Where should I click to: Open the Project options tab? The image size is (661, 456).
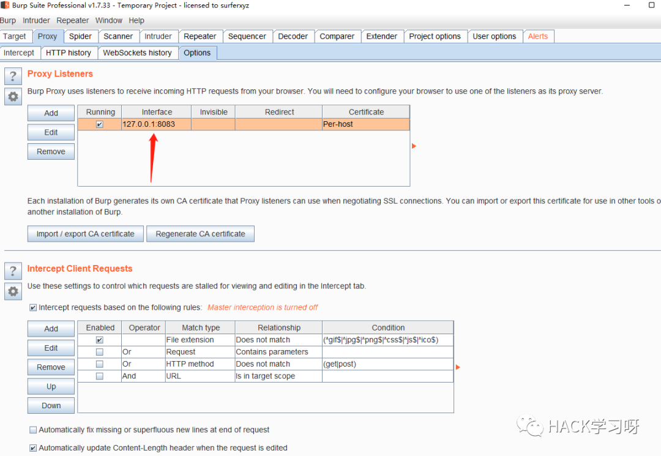(x=435, y=36)
